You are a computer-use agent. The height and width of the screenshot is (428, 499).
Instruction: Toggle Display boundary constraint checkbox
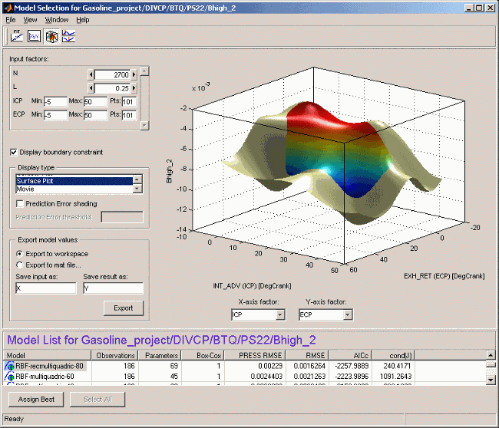pyautogui.click(x=14, y=152)
